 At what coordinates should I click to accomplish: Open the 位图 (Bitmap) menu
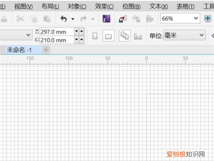click(x=131, y=6)
